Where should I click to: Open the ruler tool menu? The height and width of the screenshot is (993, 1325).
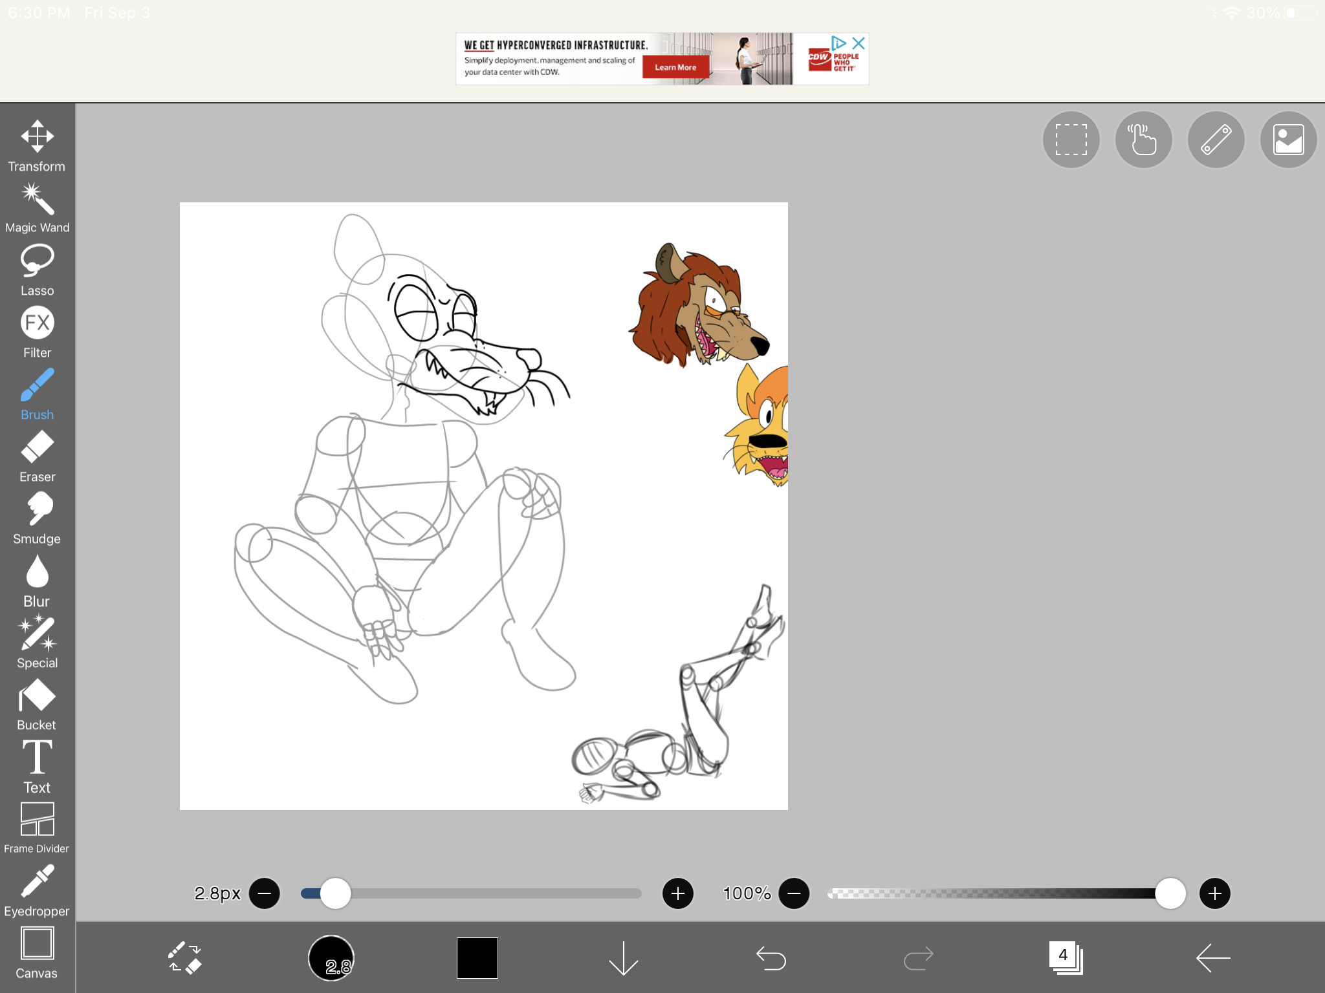coord(1216,140)
